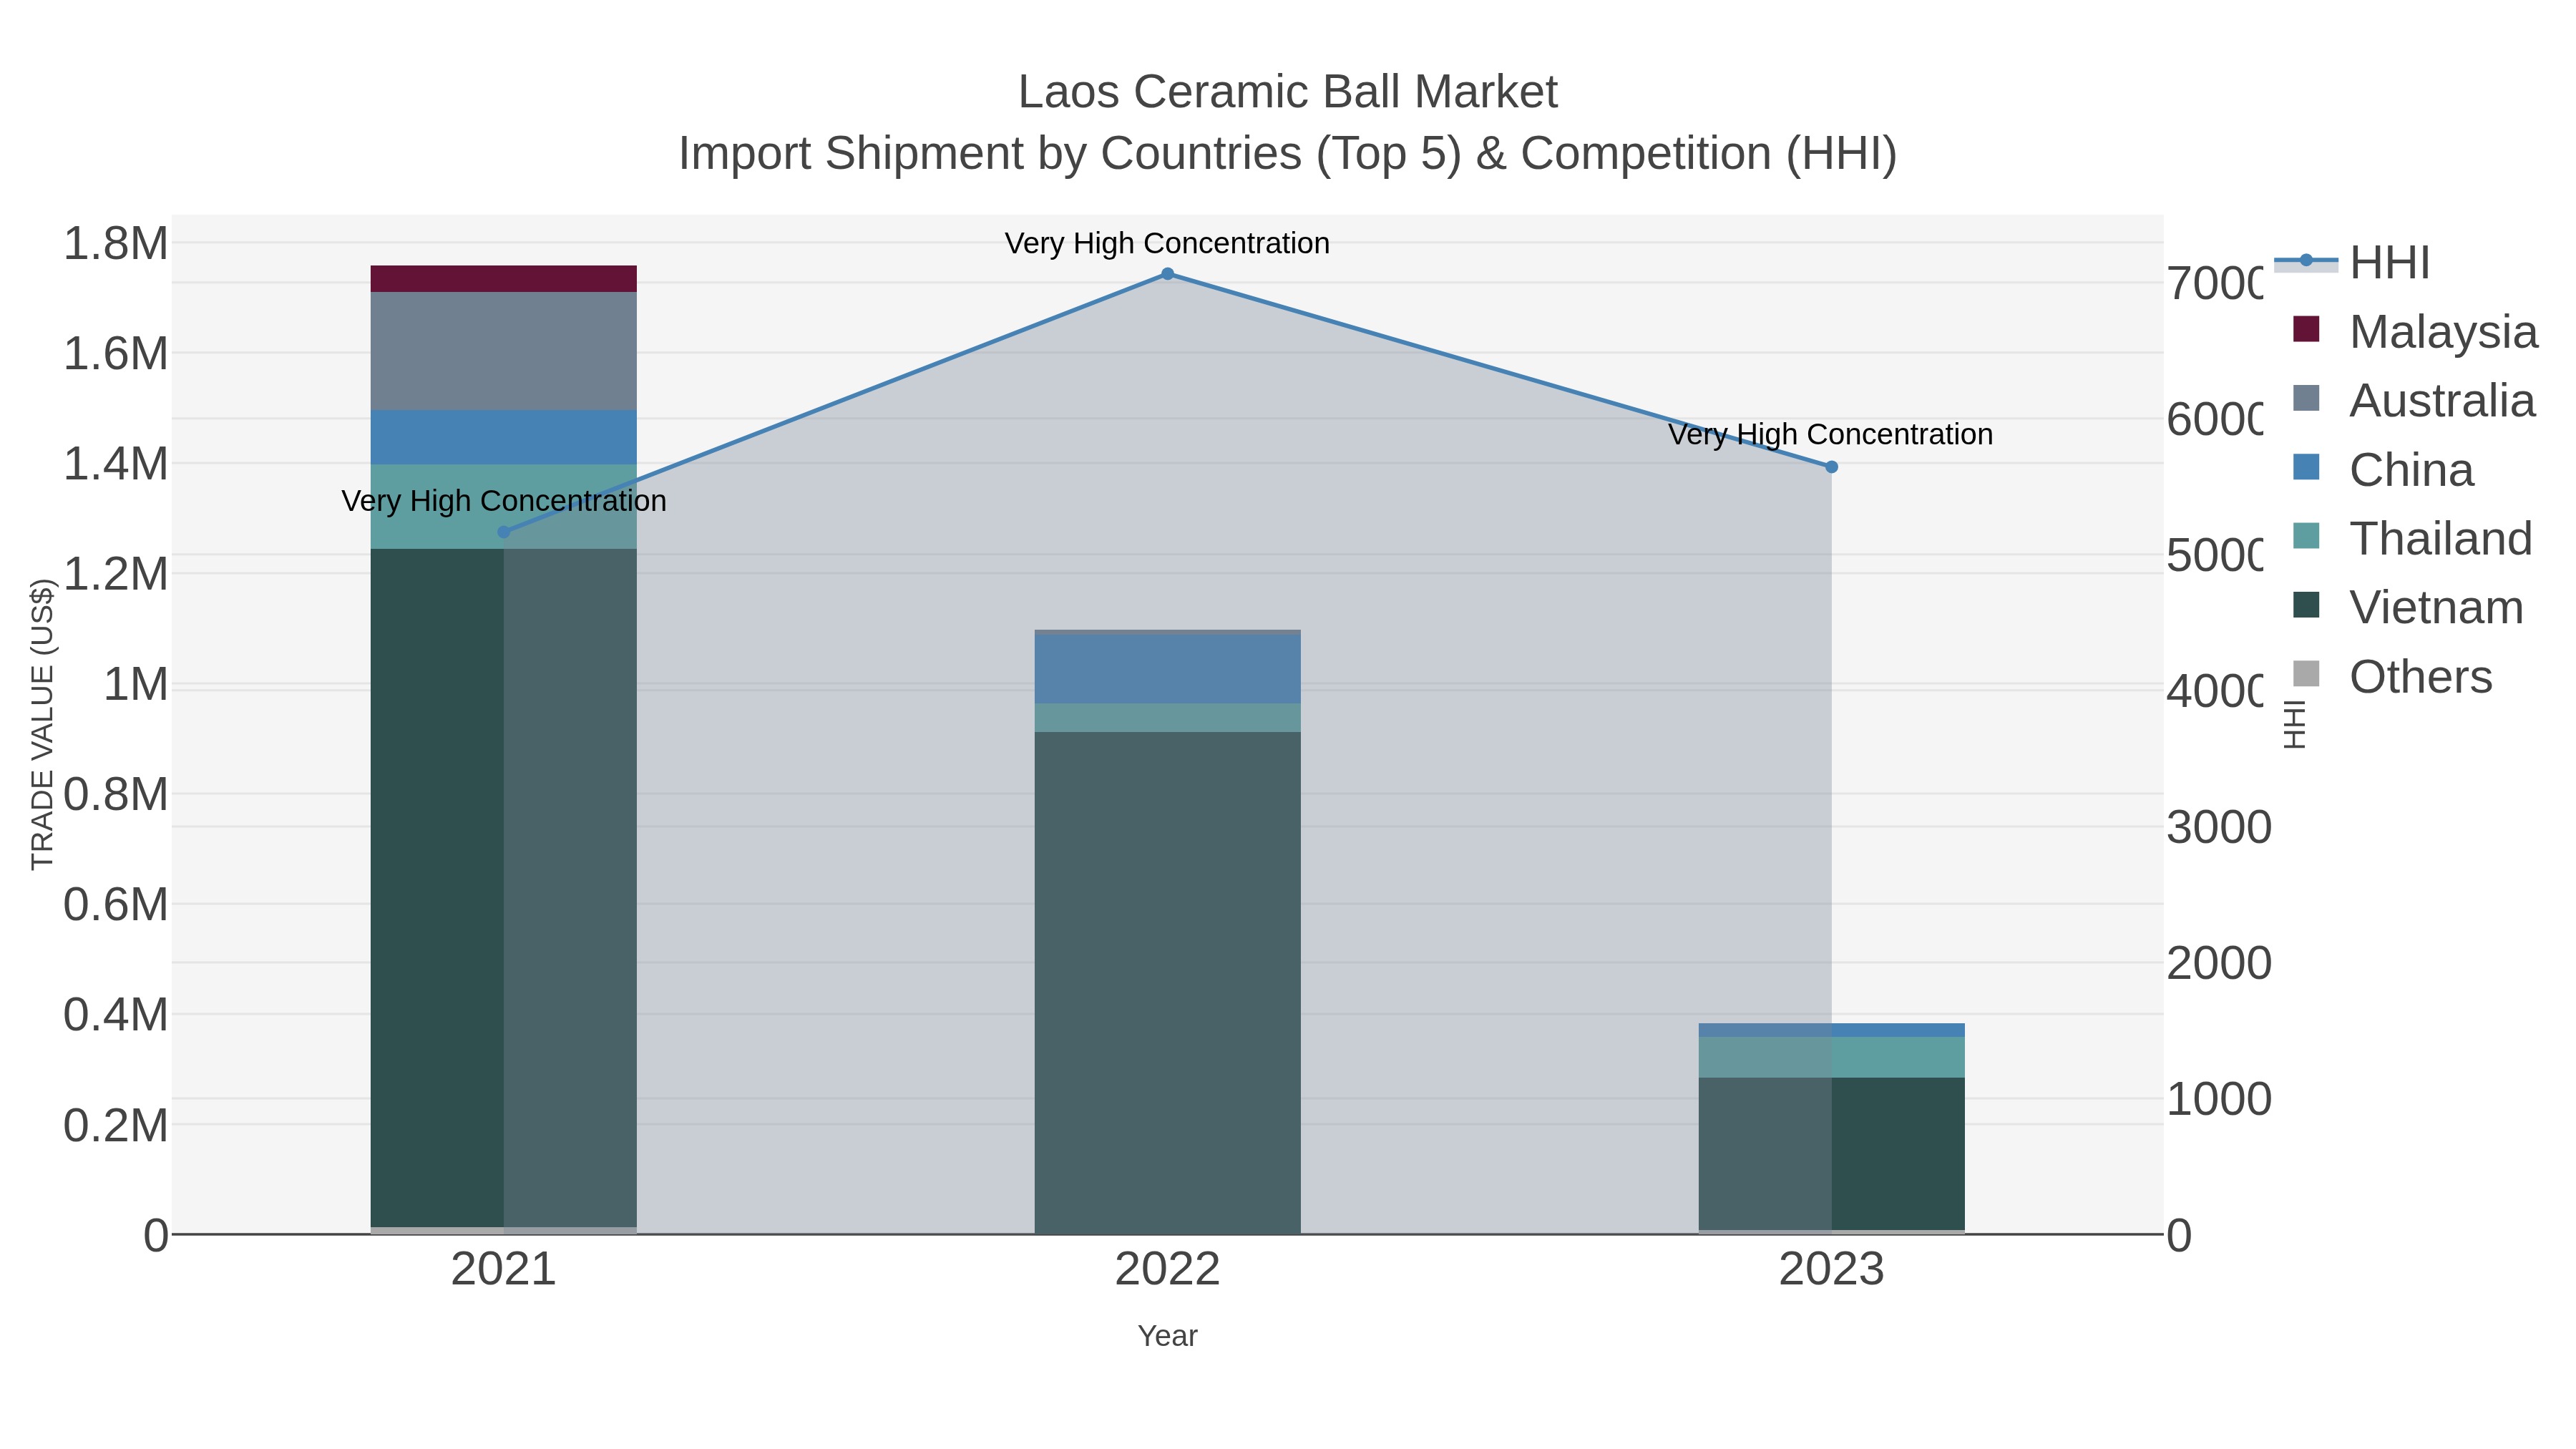2576x1449 pixels.
Task: Click the 0.2M y-axis tick label
Action: pyautogui.click(x=116, y=1126)
